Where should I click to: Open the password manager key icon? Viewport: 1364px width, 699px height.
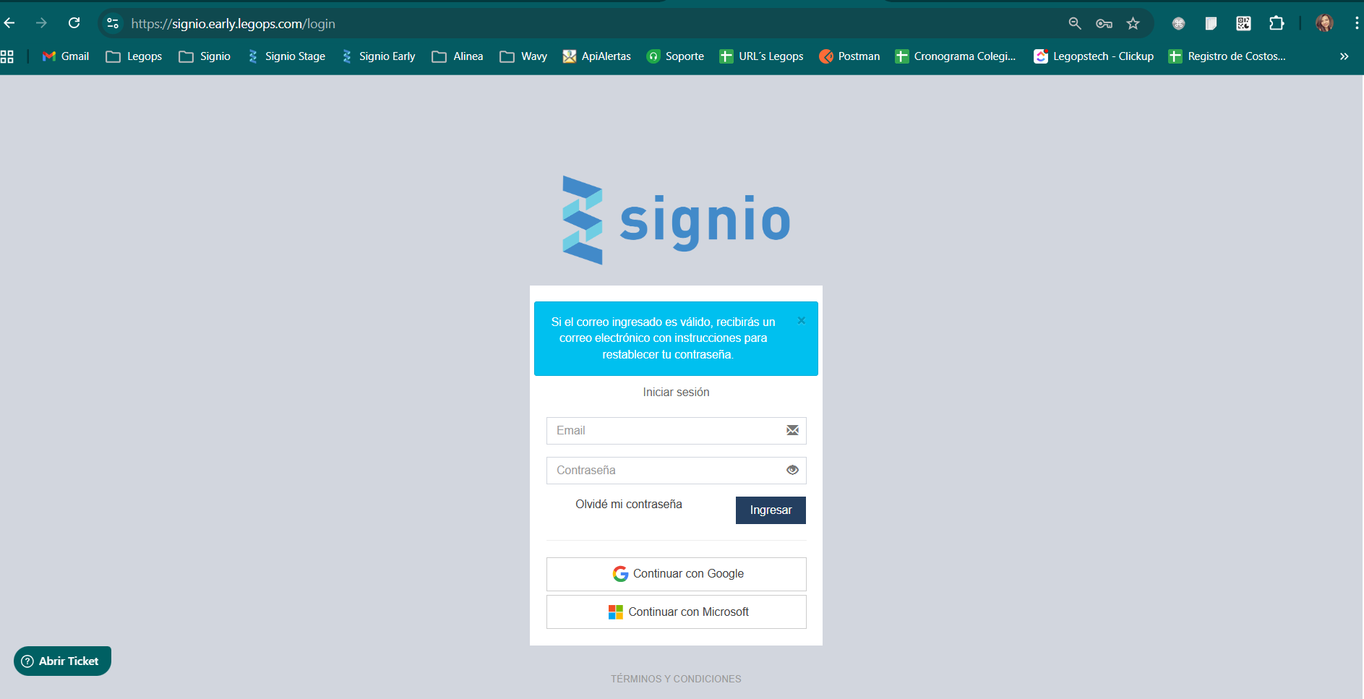[x=1104, y=23]
